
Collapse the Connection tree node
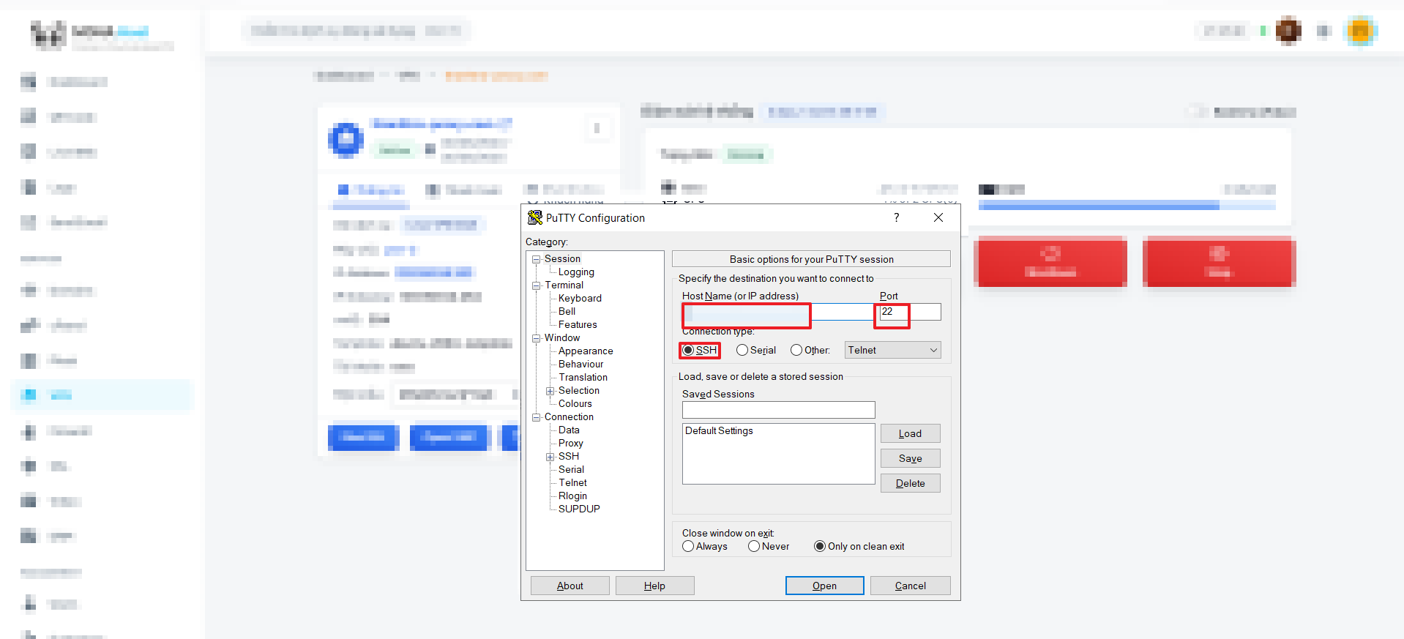(536, 417)
